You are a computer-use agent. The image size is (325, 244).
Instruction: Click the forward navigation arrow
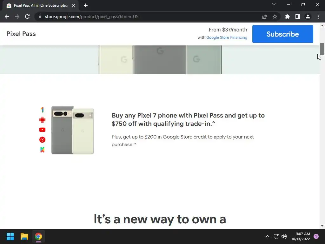(17, 17)
